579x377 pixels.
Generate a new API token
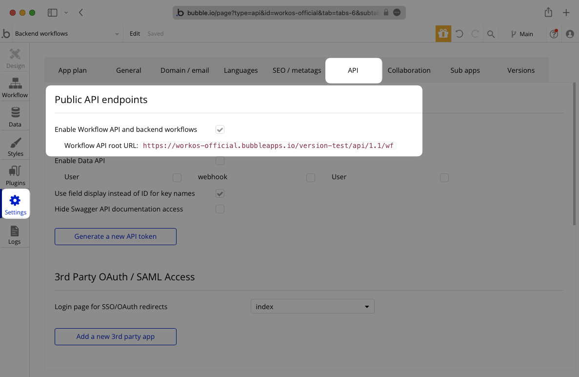click(x=116, y=236)
